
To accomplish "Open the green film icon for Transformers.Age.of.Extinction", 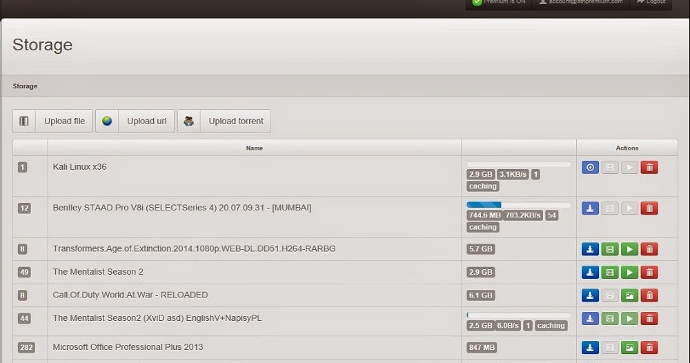I will pyautogui.click(x=610, y=249).
